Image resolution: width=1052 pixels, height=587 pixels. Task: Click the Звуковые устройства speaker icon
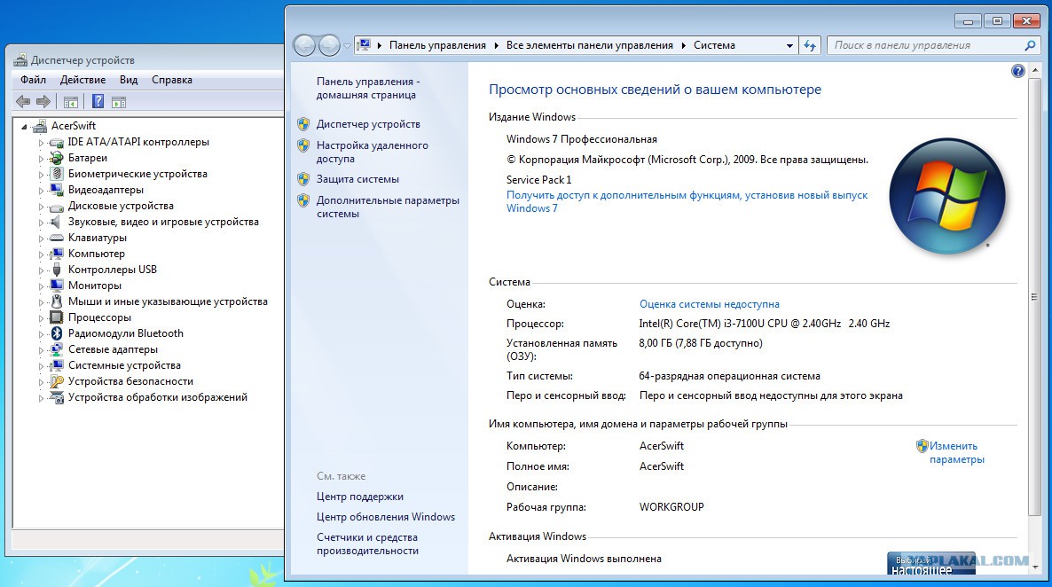pyautogui.click(x=57, y=222)
